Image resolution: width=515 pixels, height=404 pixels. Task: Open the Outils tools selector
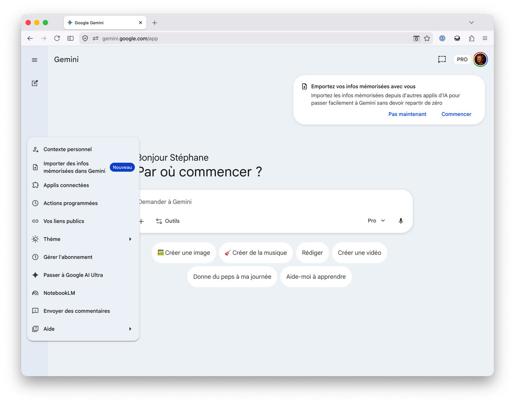pos(168,221)
